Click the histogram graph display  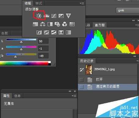[109, 42]
